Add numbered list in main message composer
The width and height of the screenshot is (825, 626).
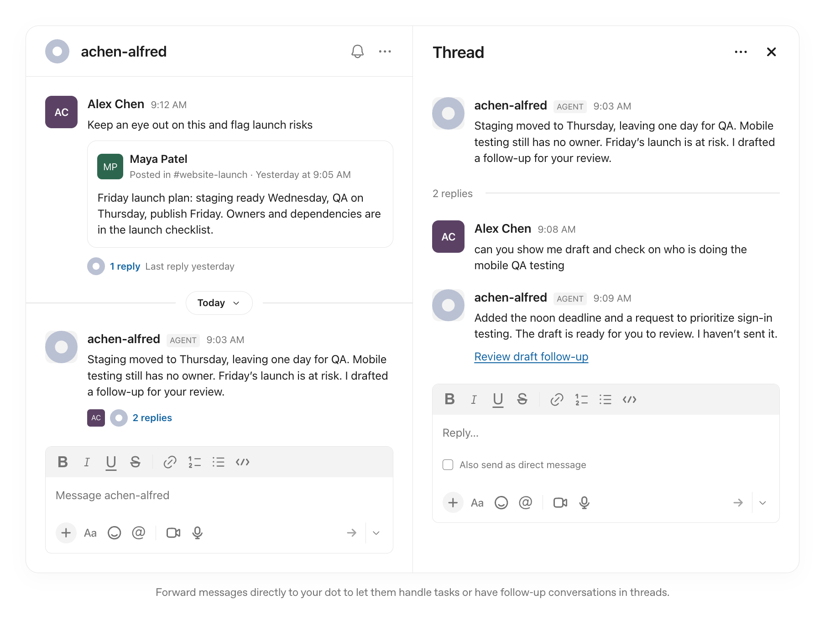coord(194,462)
